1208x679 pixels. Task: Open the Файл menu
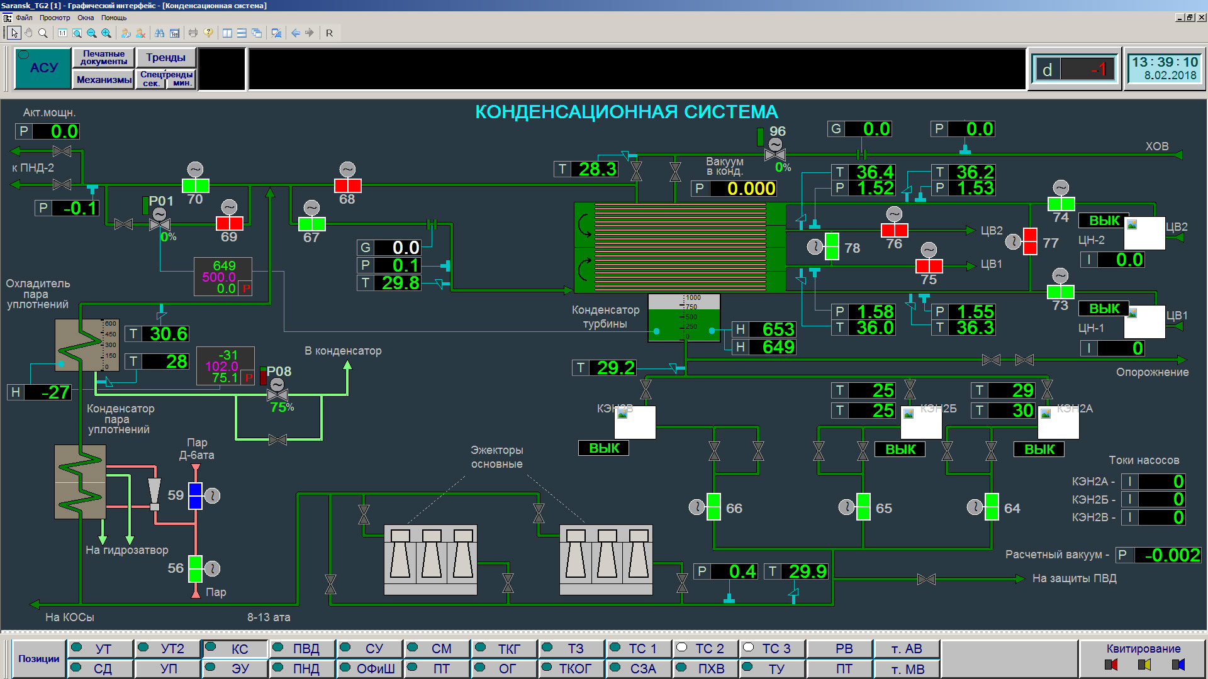point(24,18)
